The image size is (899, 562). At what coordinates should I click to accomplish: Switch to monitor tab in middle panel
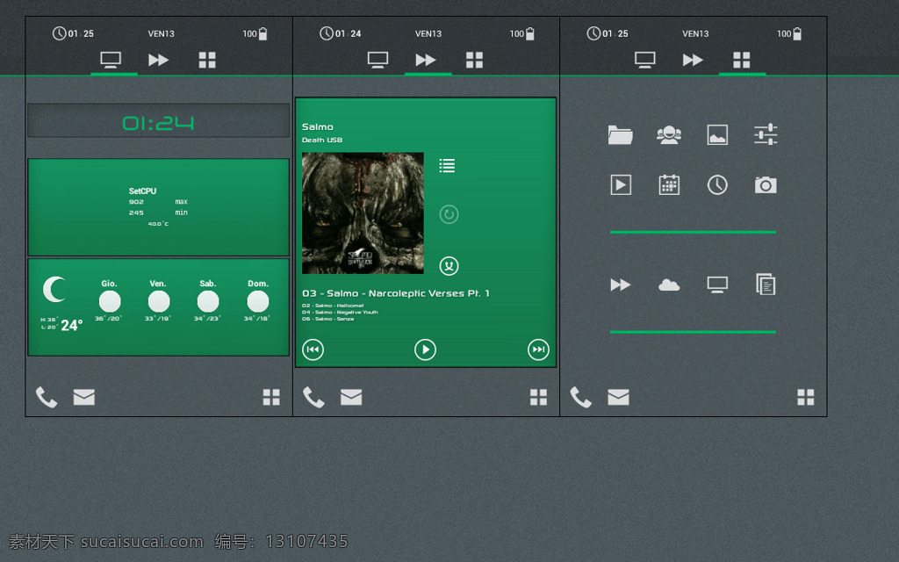[378, 60]
